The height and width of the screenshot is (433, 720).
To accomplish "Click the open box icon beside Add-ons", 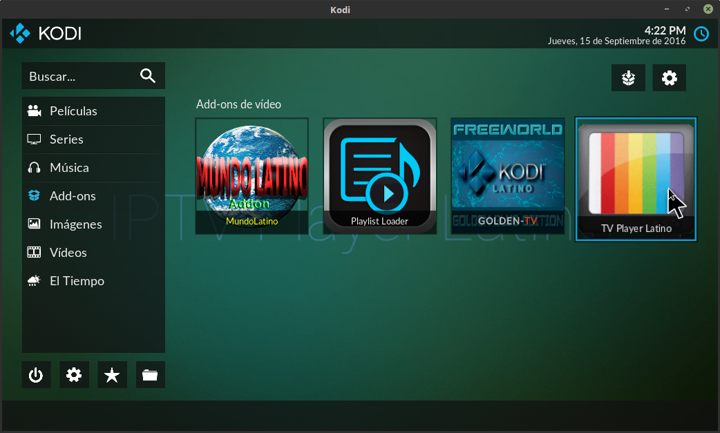I will pos(34,196).
